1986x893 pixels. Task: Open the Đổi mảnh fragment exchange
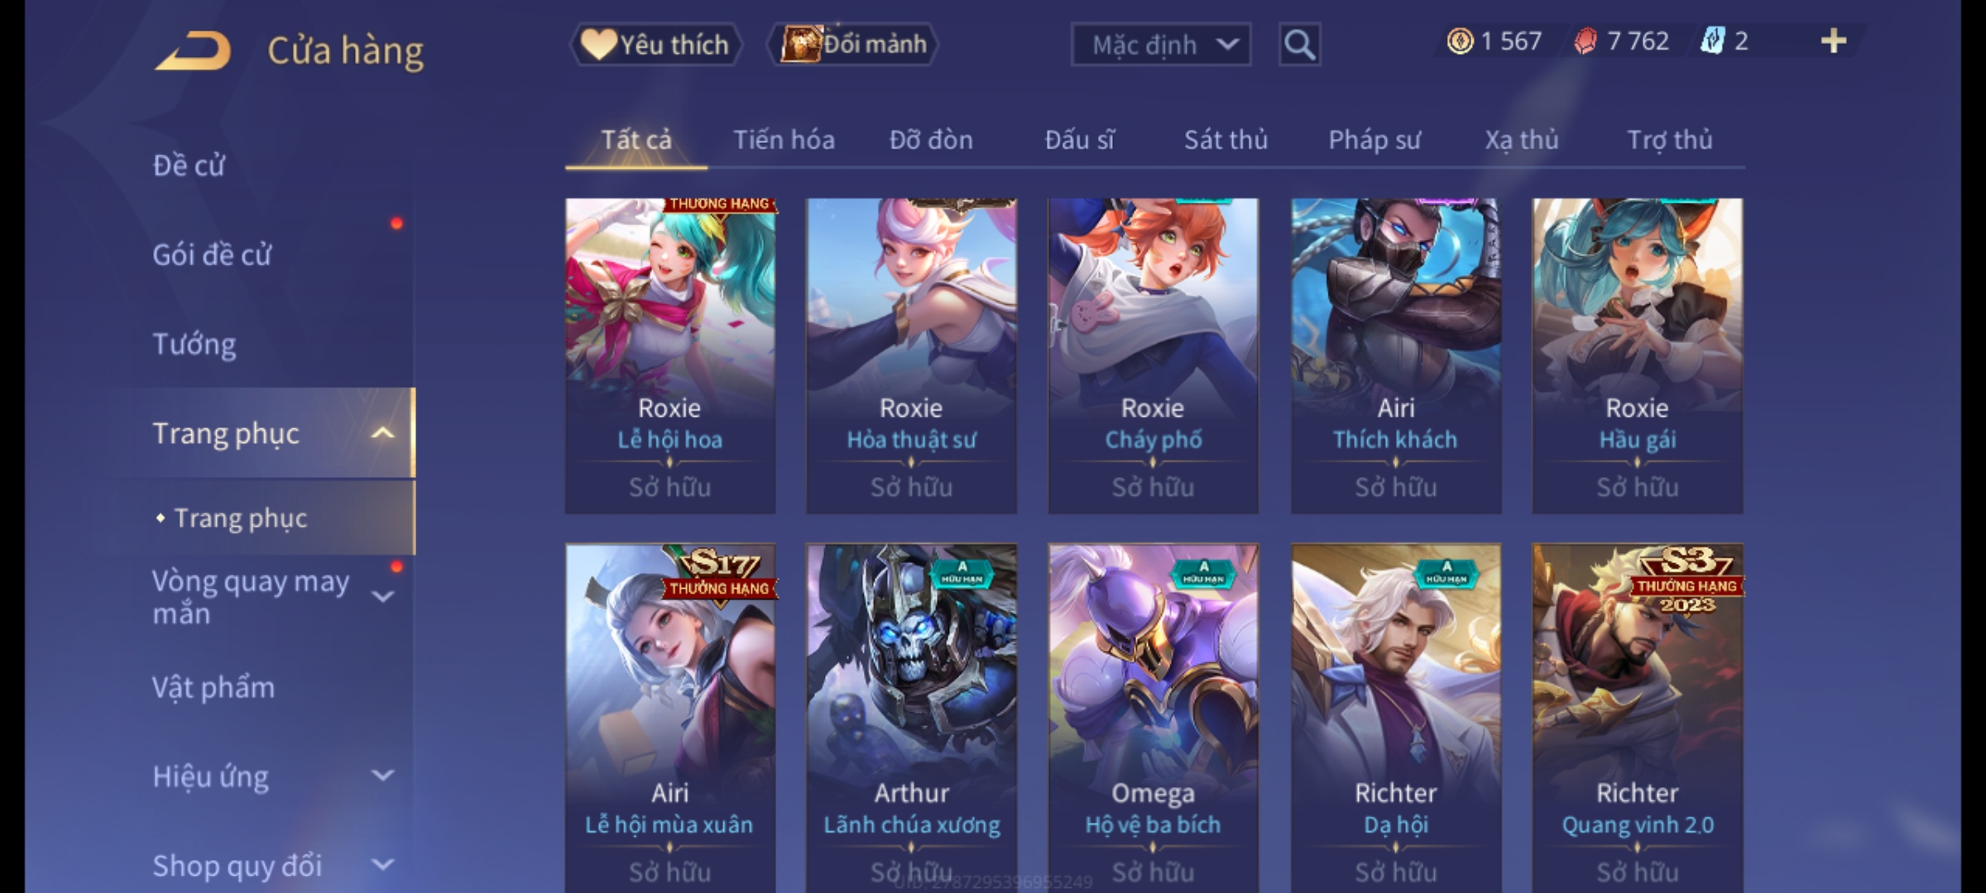(x=853, y=45)
